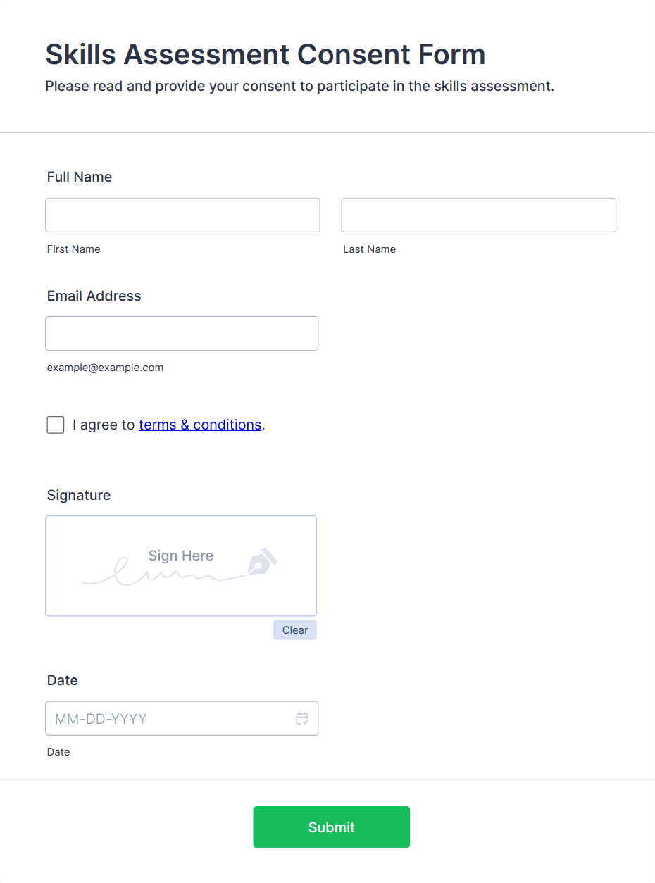This screenshot has height=883, width=655.
Task: Click the Last Name sublabel
Action: (x=369, y=249)
